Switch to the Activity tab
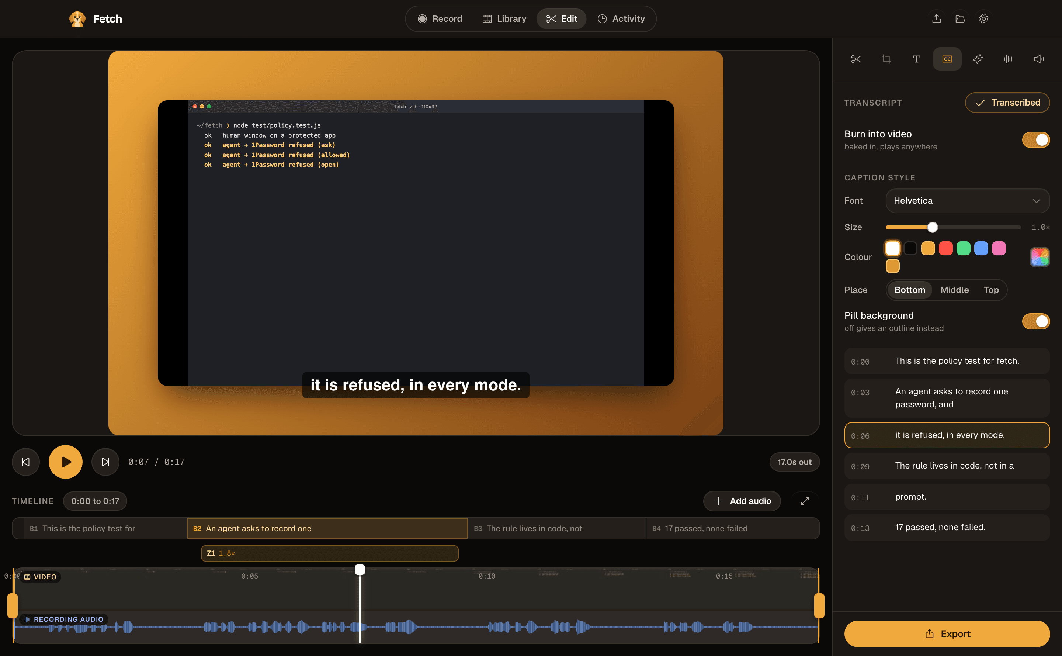Screen dimensions: 1062x656 pyautogui.click(x=621, y=19)
